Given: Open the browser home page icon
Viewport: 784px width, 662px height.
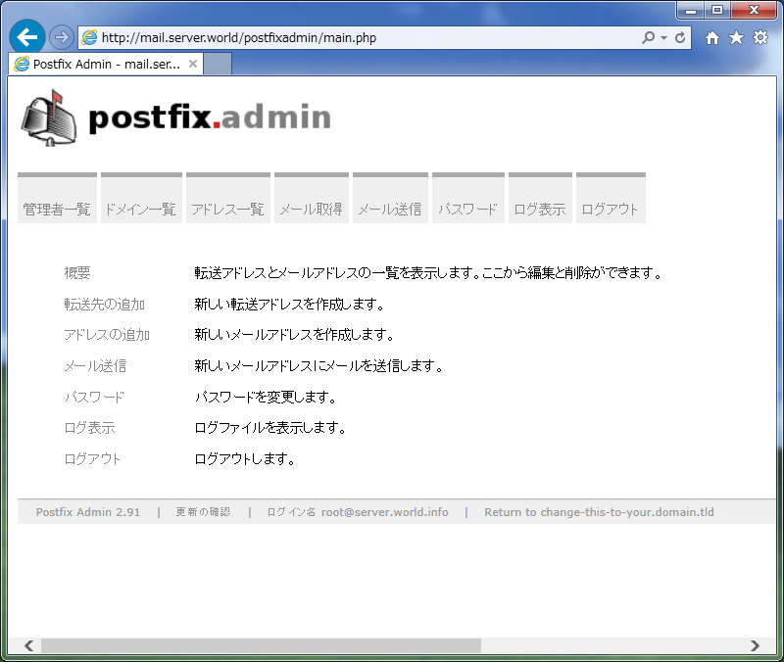Looking at the screenshot, I should pyautogui.click(x=712, y=37).
